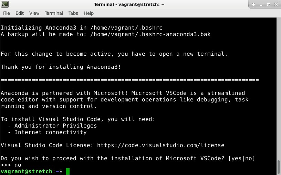Viewport: 281px width, 175px height.
Task: Maximize the Terminal window
Action: coord(269,4)
